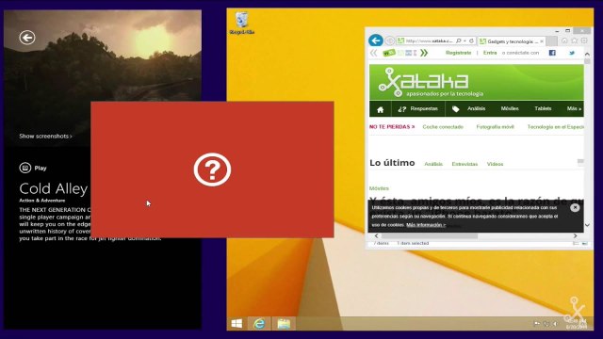Close the Gadgets y tecnología tab
603x339 pixels.
542,41
